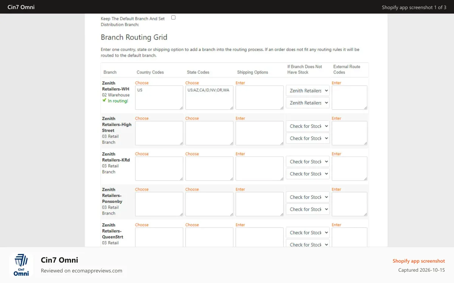Click Ponsonby External Route Codes text area

coord(350,204)
